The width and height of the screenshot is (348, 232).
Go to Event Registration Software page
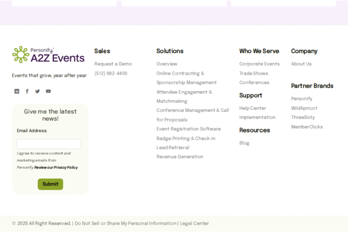(188, 129)
